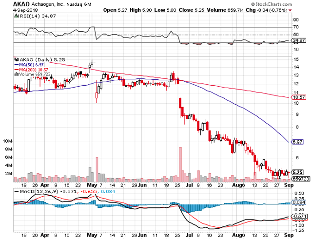The width and height of the screenshot is (312, 240).
Task: Click the 4-Sep-2018 date label
Action: click(x=25, y=10)
